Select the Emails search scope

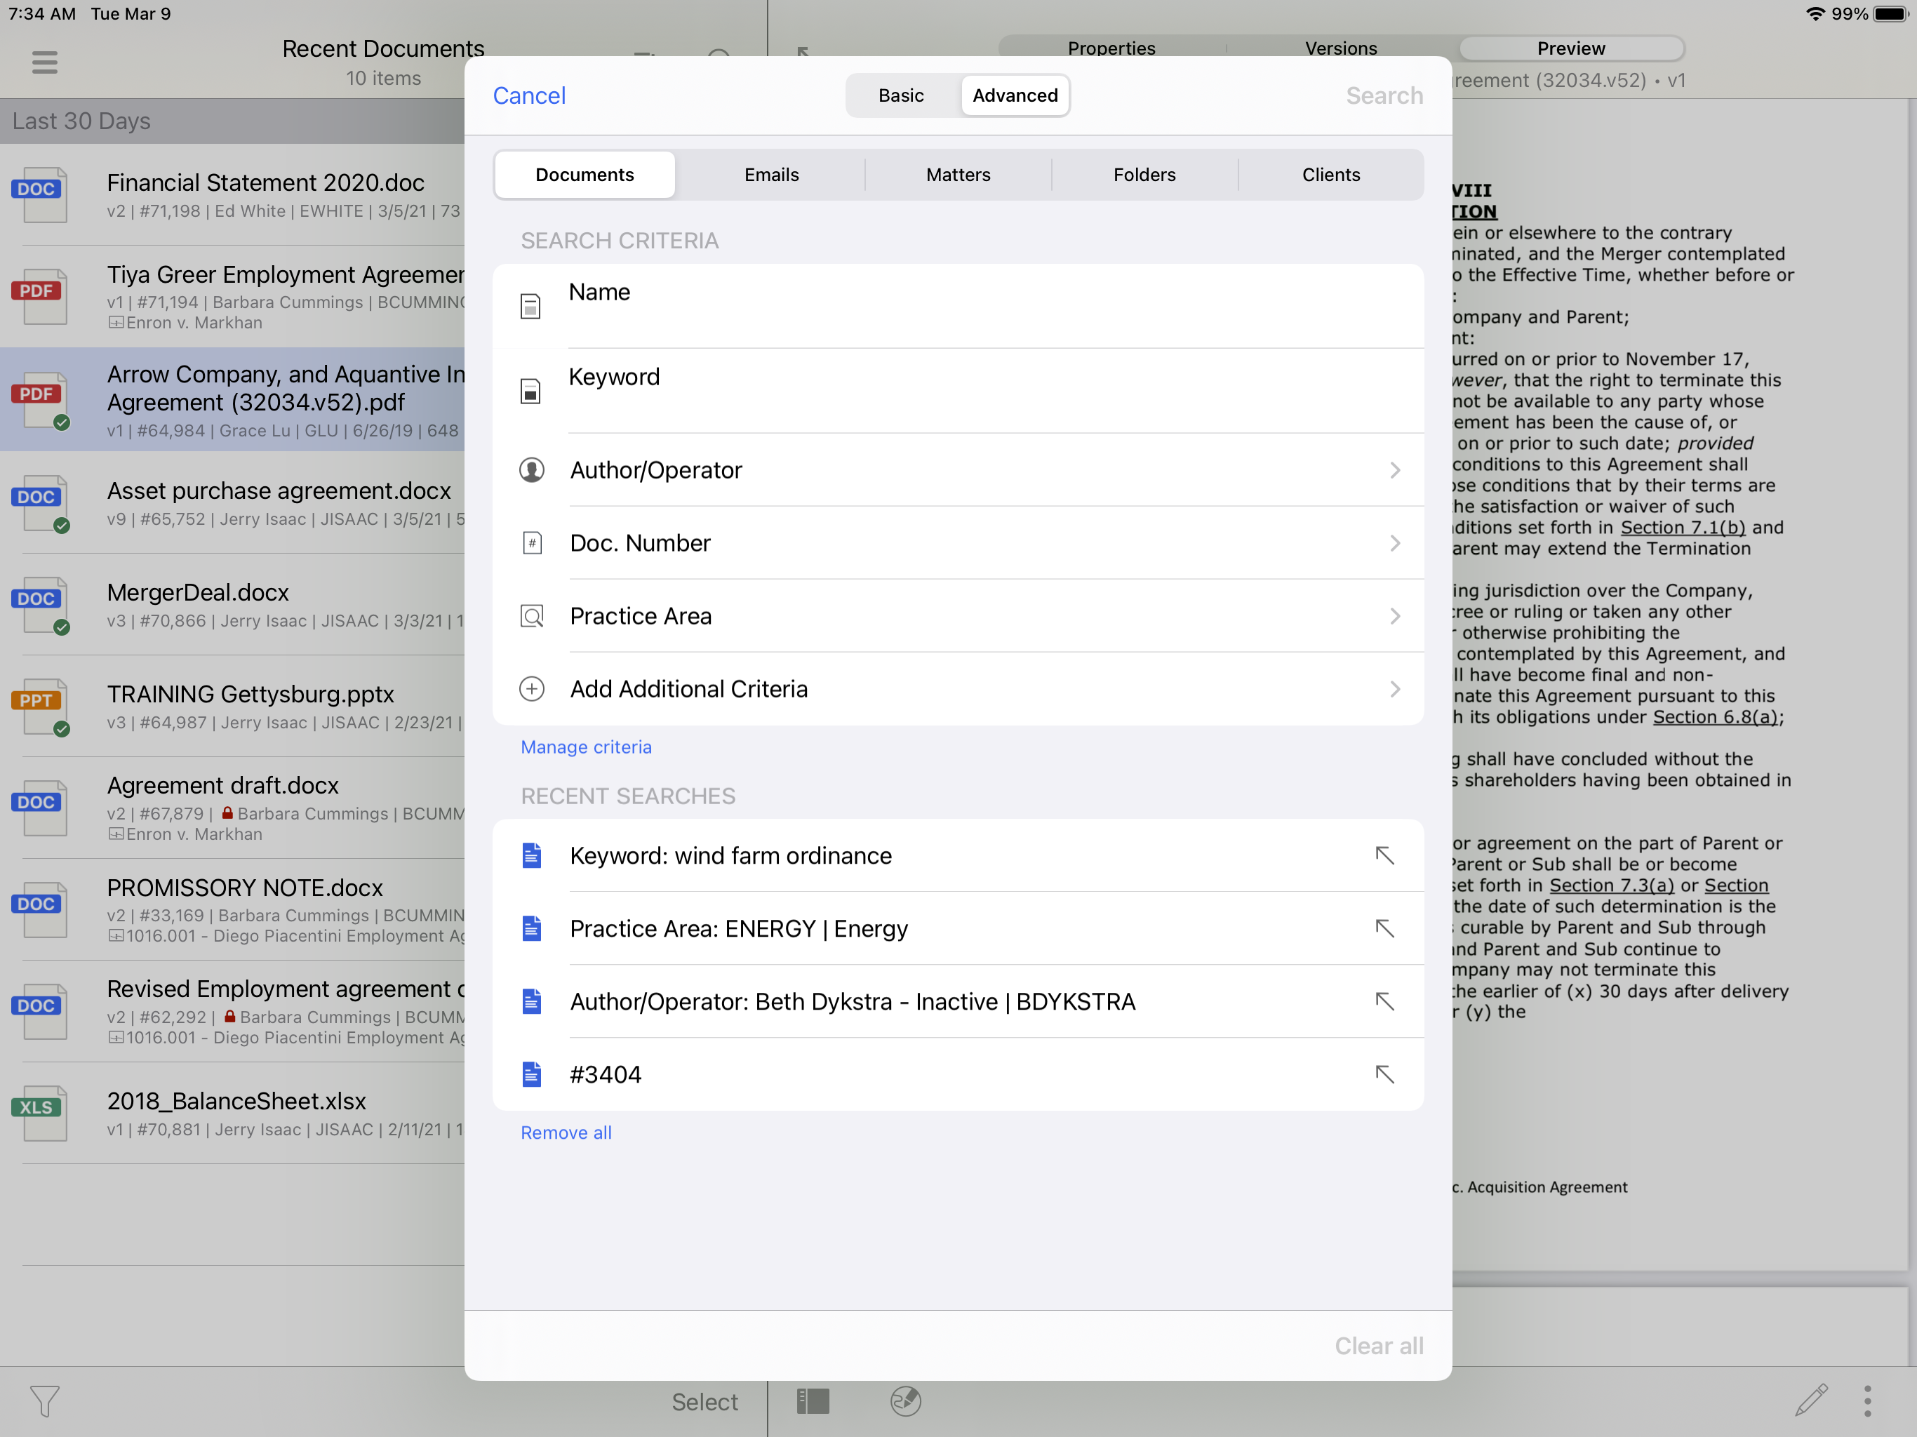pyautogui.click(x=770, y=175)
